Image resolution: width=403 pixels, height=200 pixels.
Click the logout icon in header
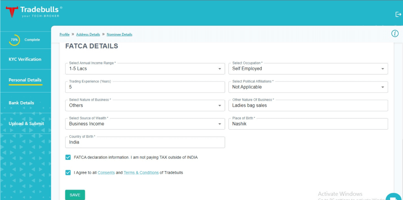tap(398, 14)
